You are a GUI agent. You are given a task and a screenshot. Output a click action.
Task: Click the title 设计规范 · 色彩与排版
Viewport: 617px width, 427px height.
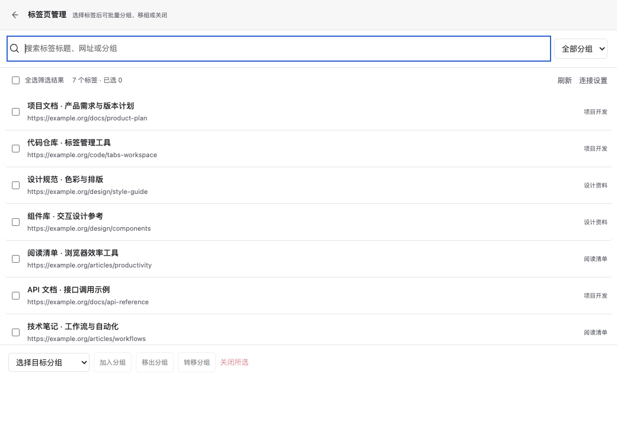coord(65,179)
